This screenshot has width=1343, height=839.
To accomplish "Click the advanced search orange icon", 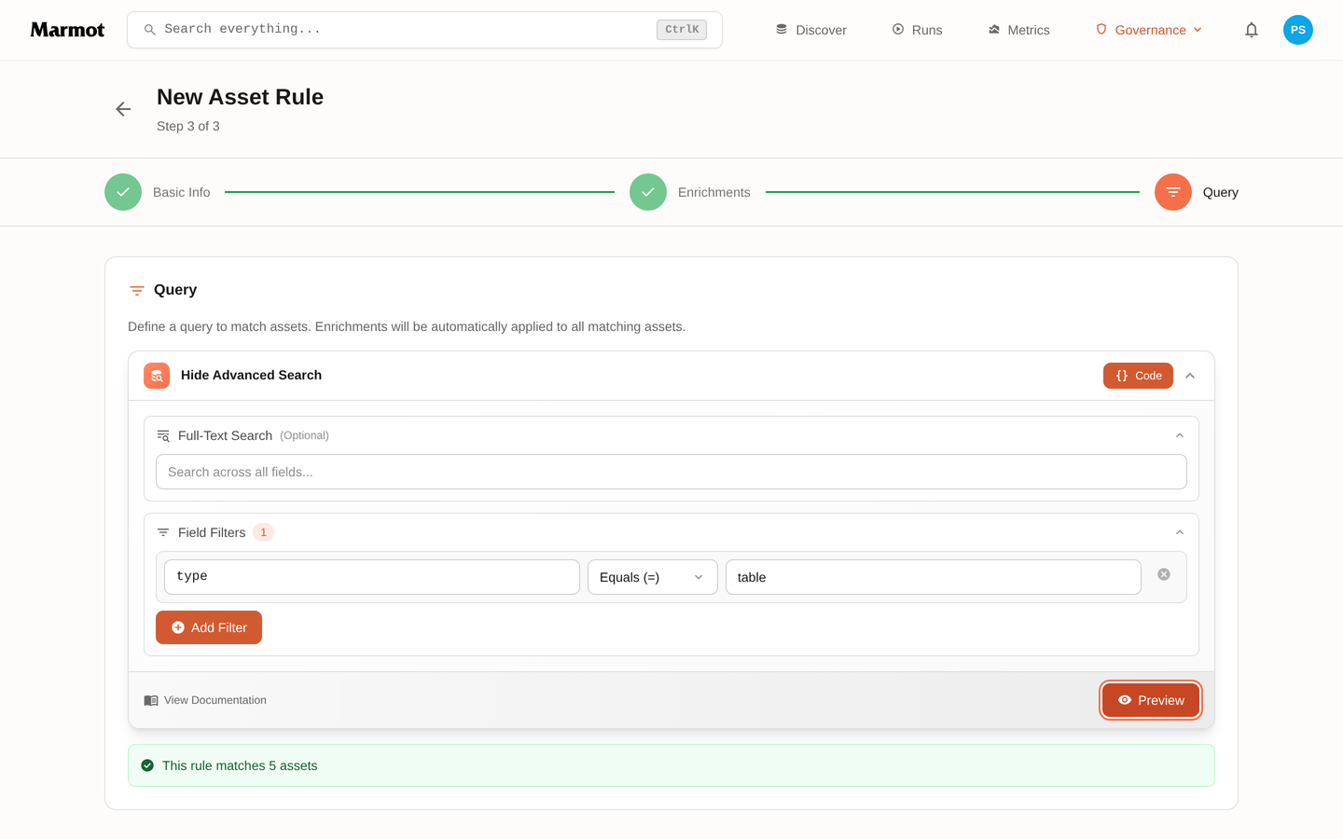I will tap(157, 376).
